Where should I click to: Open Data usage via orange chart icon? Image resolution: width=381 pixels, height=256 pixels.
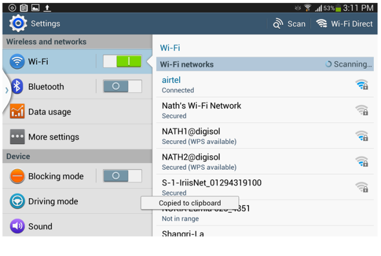17,111
